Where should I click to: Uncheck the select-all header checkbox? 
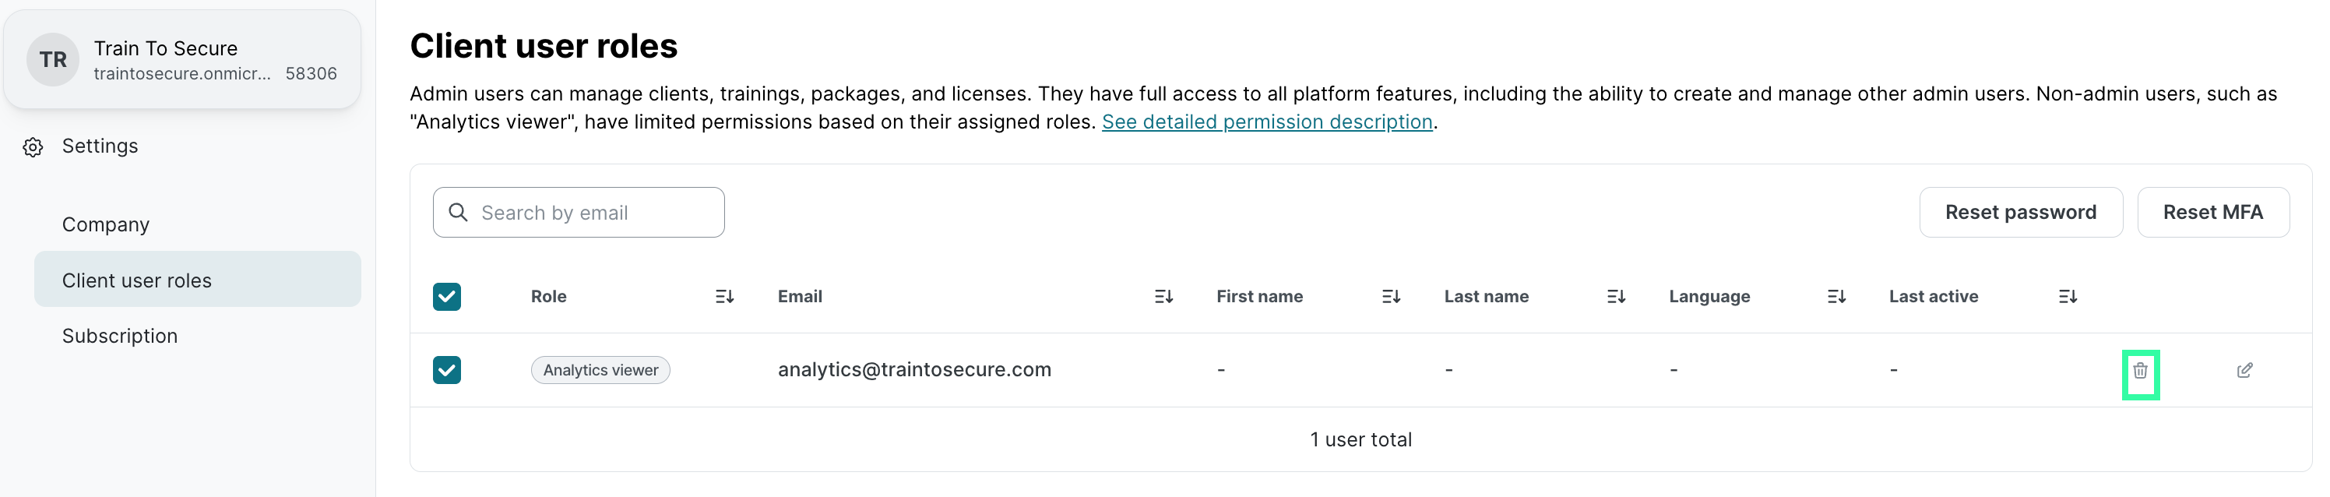click(x=447, y=297)
